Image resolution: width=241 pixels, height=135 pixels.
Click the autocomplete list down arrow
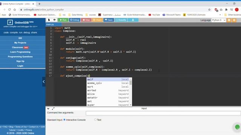(131, 105)
